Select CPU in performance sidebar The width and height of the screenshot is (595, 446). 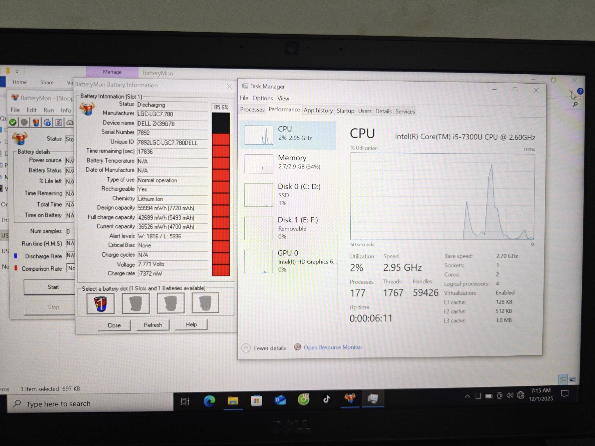tap(288, 135)
